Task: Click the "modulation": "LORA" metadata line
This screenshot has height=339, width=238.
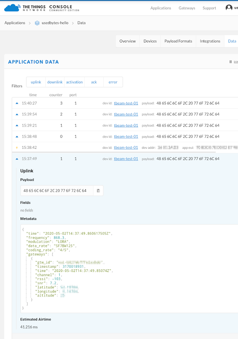Action: [48, 242]
